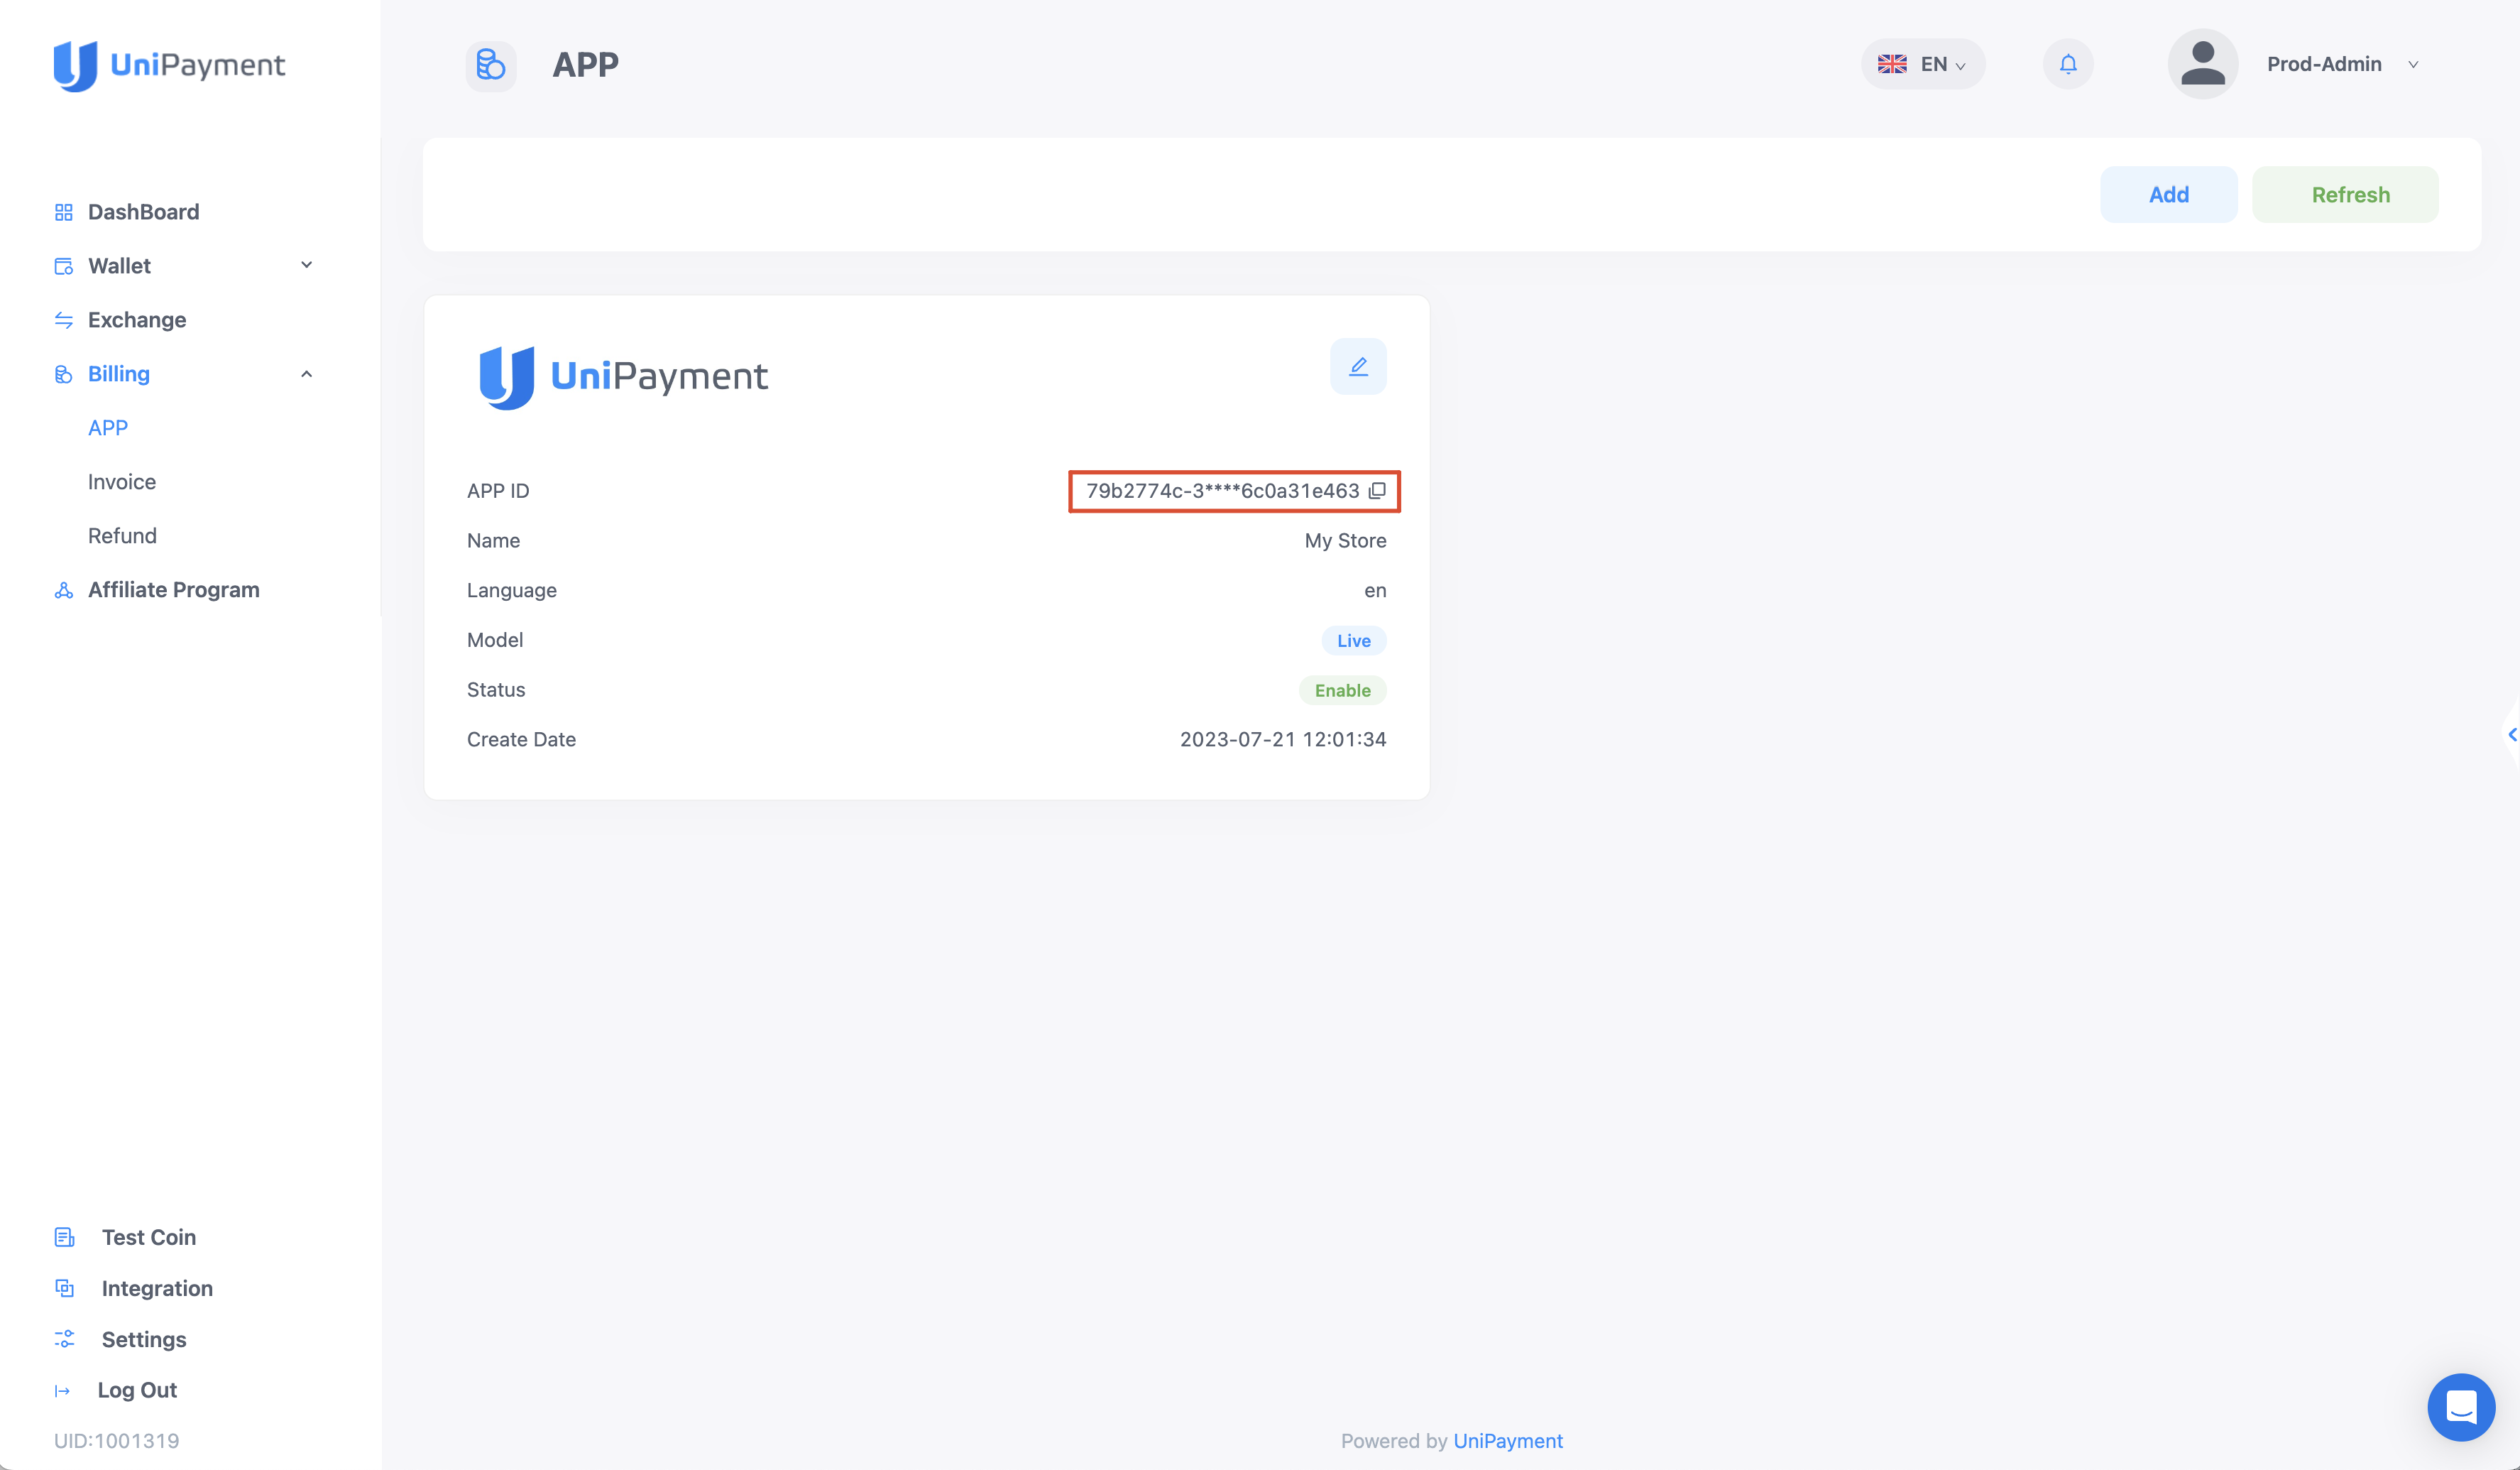Screen dimensions: 2520x1470
Task: Click the Status label
Action: pos(496,690)
